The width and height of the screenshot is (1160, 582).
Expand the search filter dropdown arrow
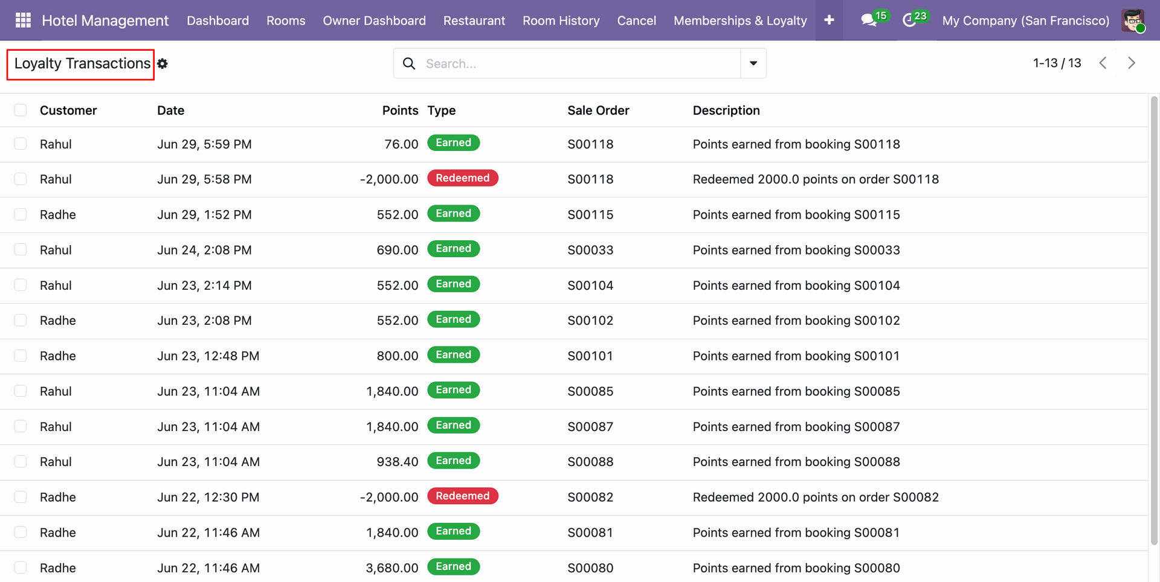(753, 63)
